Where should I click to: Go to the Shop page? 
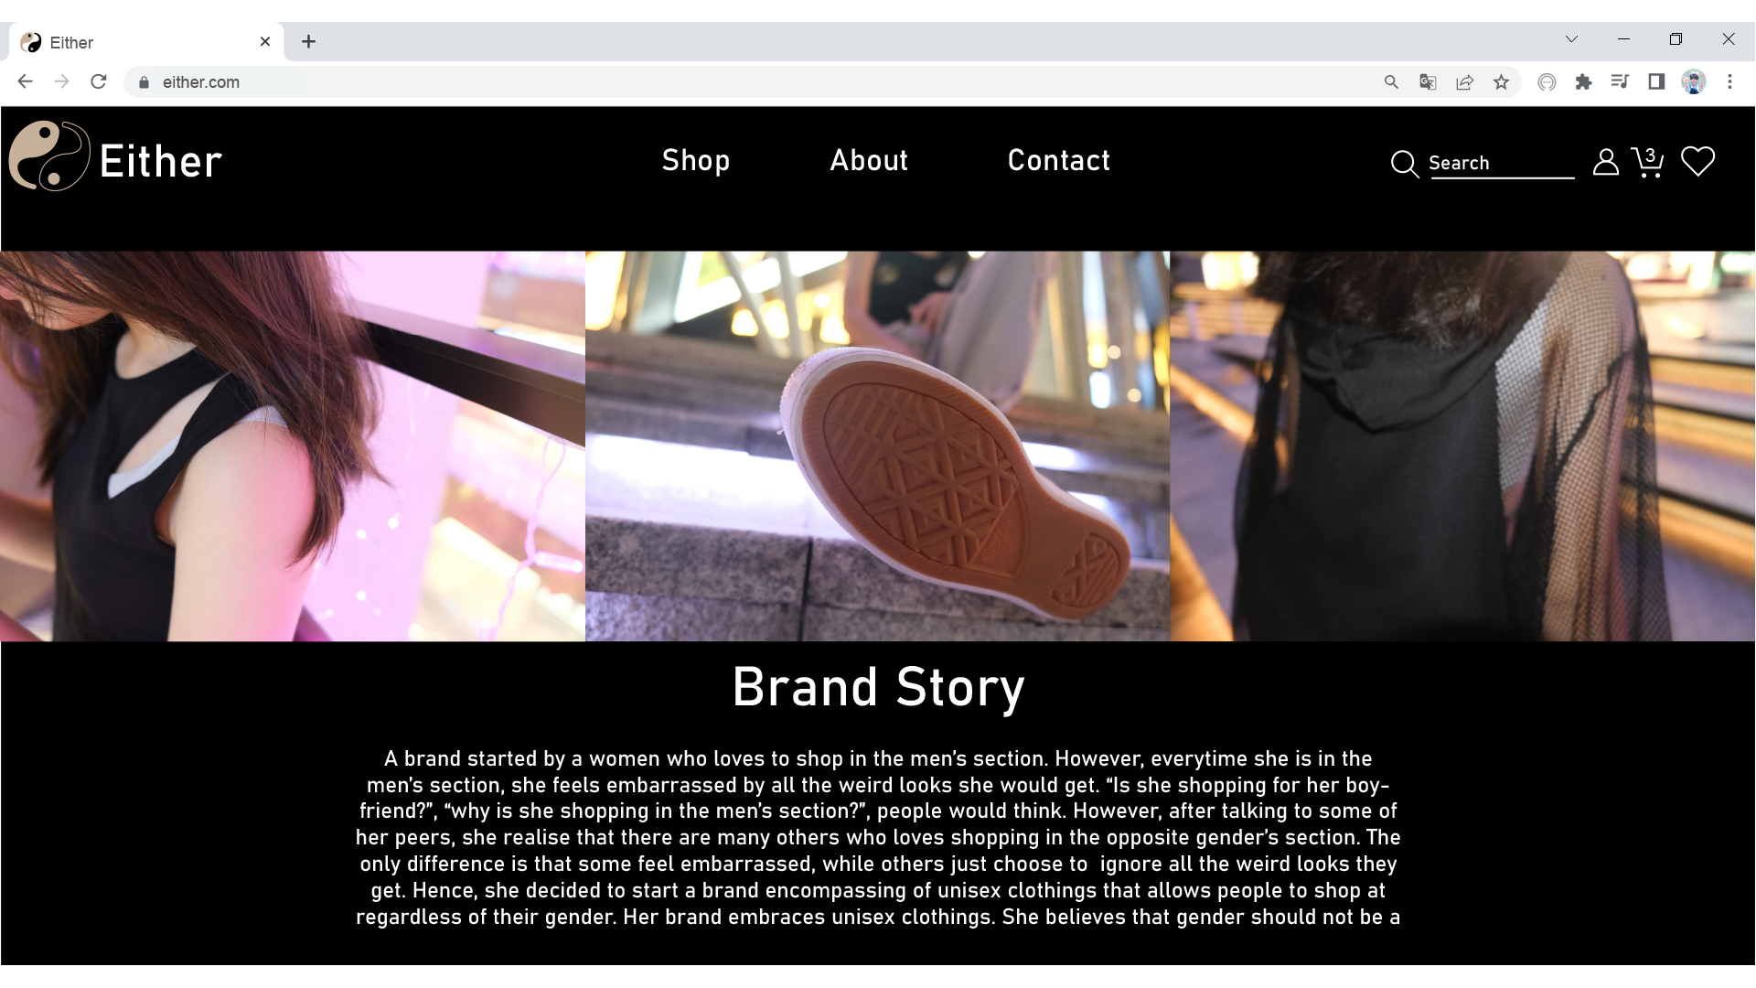(696, 161)
